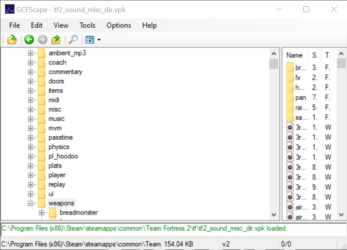Collapse the weapons folder tree node
Screen dimensions: 347x250
pyautogui.click(x=30, y=203)
